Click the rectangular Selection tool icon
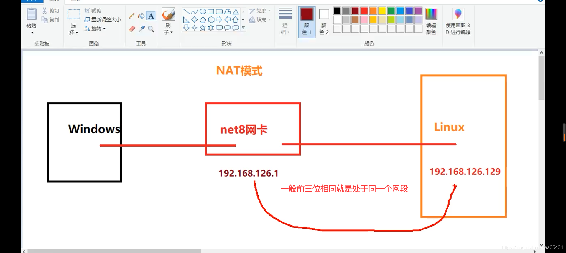Screen dimensions: 566x253 coord(74,14)
